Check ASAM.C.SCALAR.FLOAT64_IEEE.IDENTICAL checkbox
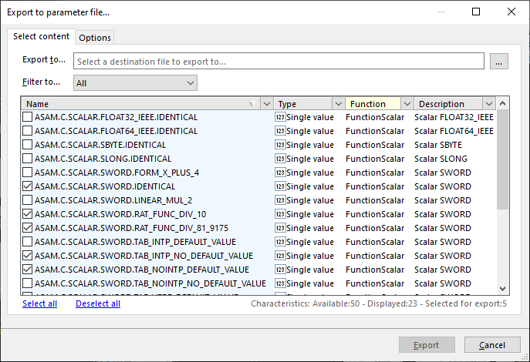530x362 pixels. [28, 131]
